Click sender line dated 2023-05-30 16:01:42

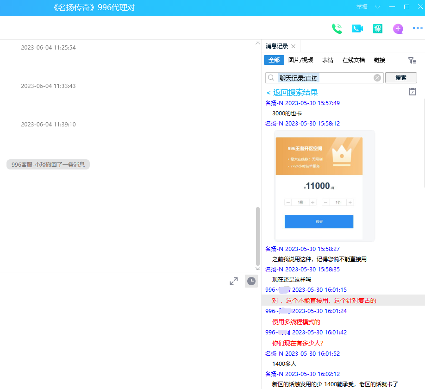(x=306, y=333)
